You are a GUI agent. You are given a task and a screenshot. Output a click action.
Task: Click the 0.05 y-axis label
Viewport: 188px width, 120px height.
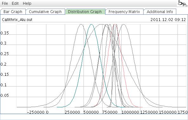4,95
